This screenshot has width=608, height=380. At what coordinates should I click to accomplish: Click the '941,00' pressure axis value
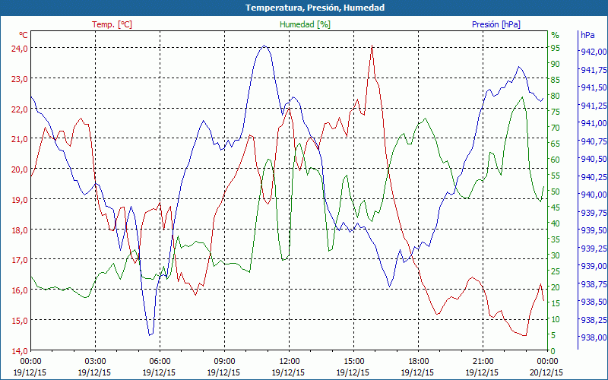(594, 123)
